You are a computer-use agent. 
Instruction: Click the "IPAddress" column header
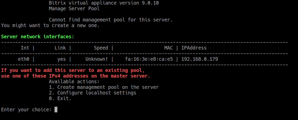[x=194, y=48]
